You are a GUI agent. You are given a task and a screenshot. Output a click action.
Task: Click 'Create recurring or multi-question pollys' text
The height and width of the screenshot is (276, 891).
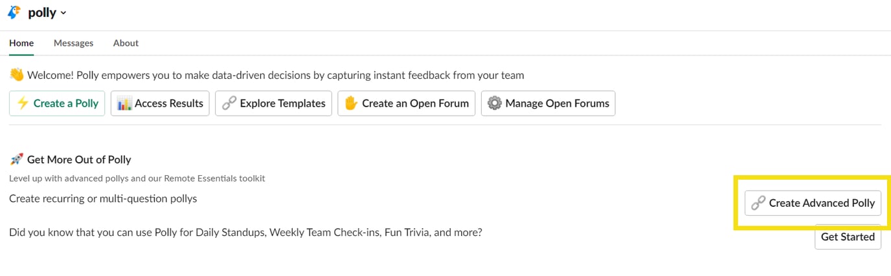[103, 198]
